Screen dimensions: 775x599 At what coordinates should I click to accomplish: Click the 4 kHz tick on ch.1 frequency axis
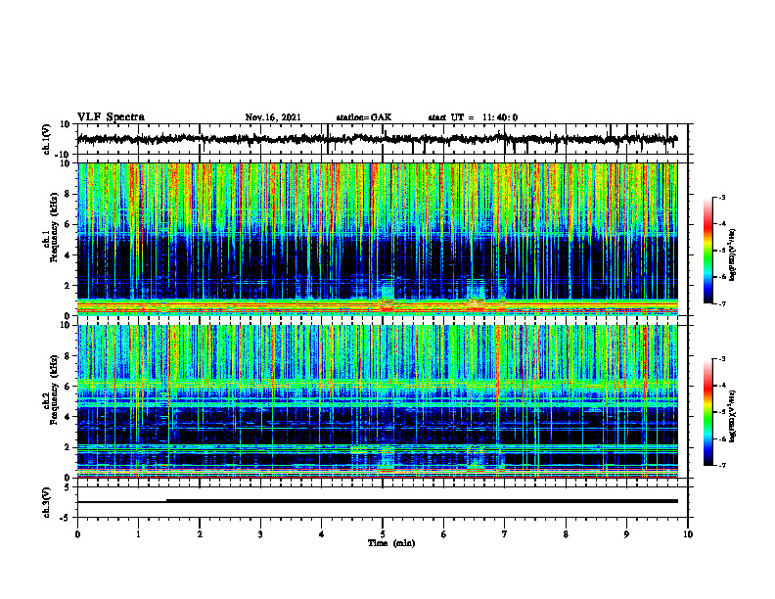pyautogui.click(x=68, y=255)
